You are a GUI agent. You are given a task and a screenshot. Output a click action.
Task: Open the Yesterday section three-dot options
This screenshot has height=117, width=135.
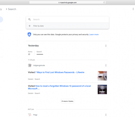[x=106, y=46]
